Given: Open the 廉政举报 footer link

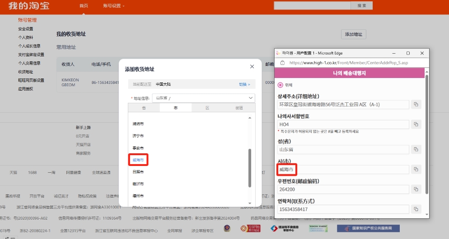Looking at the screenshot, I should tap(13, 196).
